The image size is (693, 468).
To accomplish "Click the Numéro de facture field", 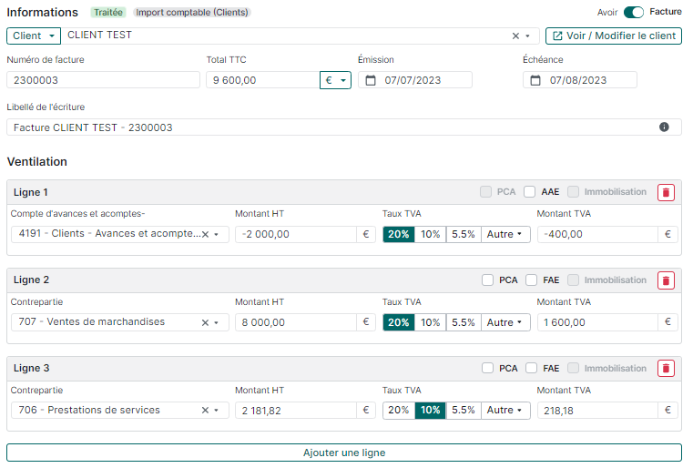I will pyautogui.click(x=103, y=80).
